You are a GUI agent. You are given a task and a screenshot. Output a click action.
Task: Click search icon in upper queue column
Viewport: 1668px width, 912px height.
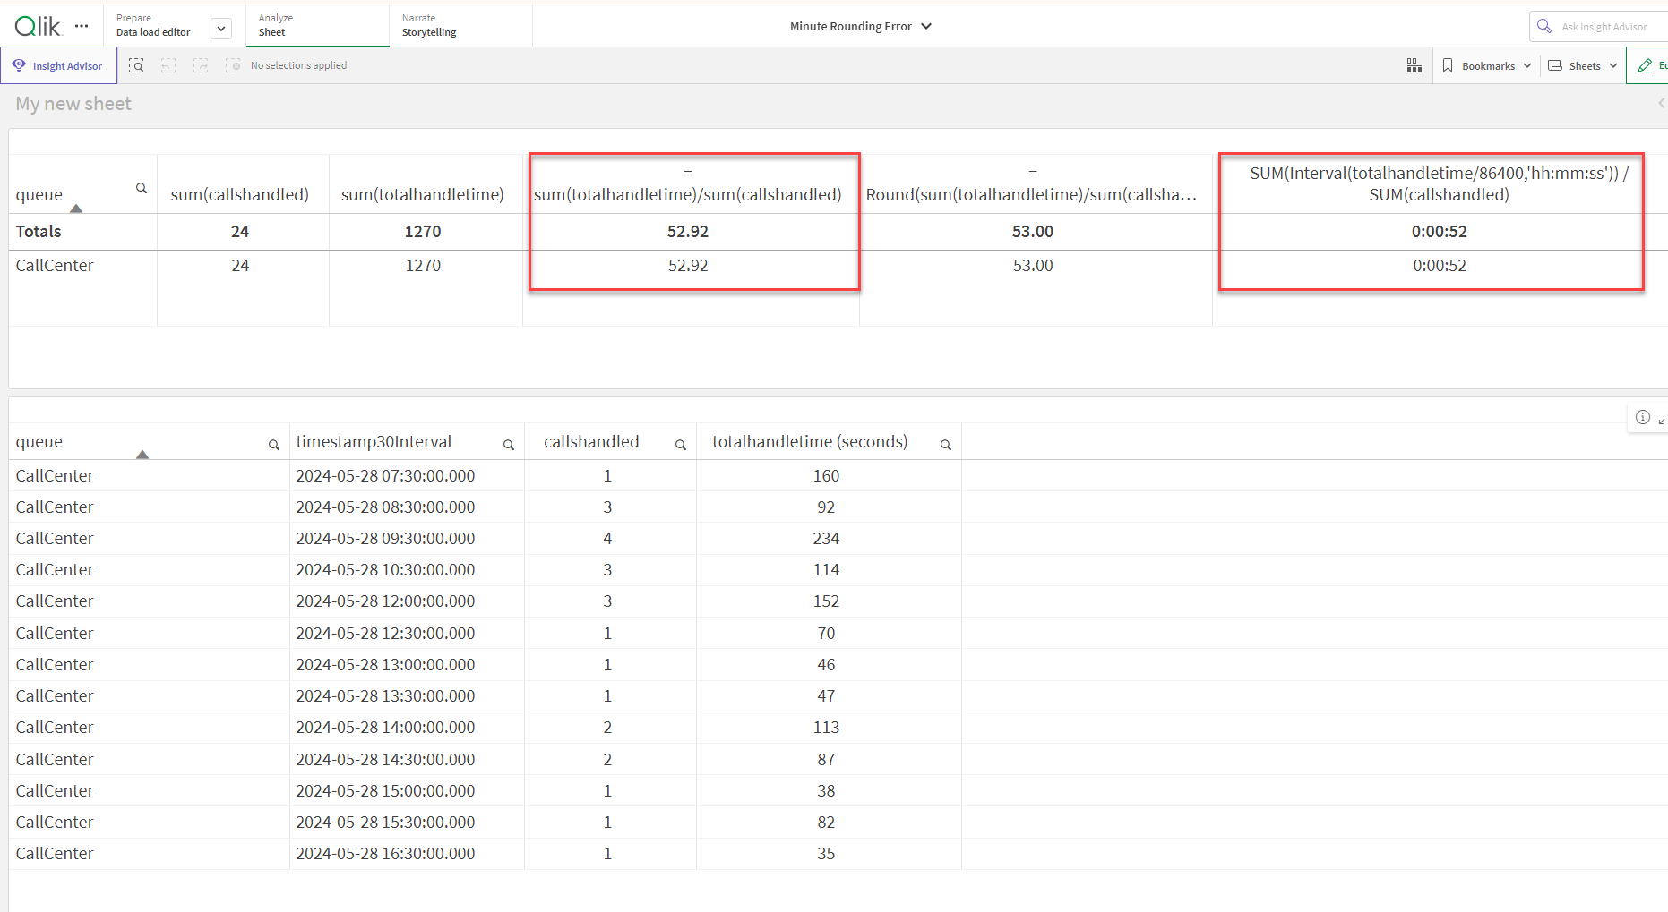[142, 188]
